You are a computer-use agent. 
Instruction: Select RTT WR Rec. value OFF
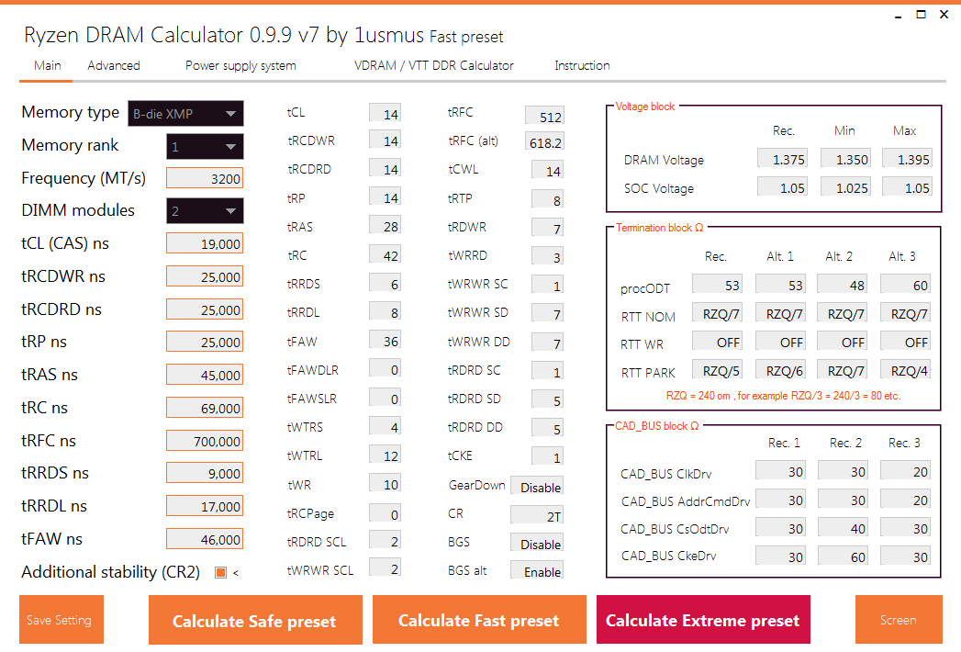tap(717, 342)
